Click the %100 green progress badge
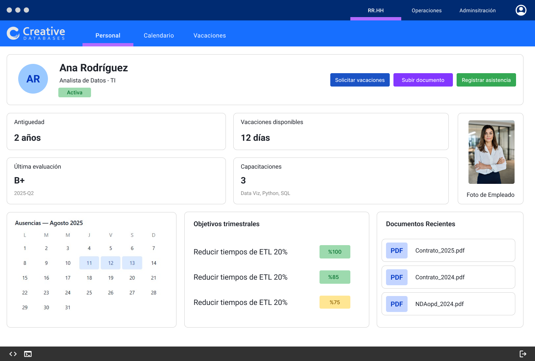535x361 pixels. pos(335,252)
